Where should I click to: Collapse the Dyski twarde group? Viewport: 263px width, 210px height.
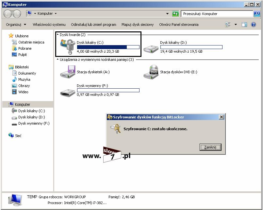(58, 35)
